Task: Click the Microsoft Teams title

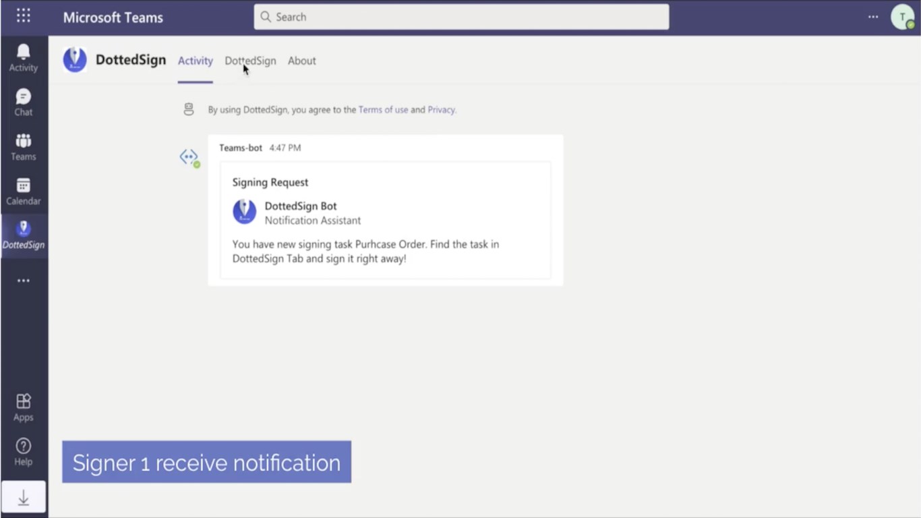Action: coord(113,18)
